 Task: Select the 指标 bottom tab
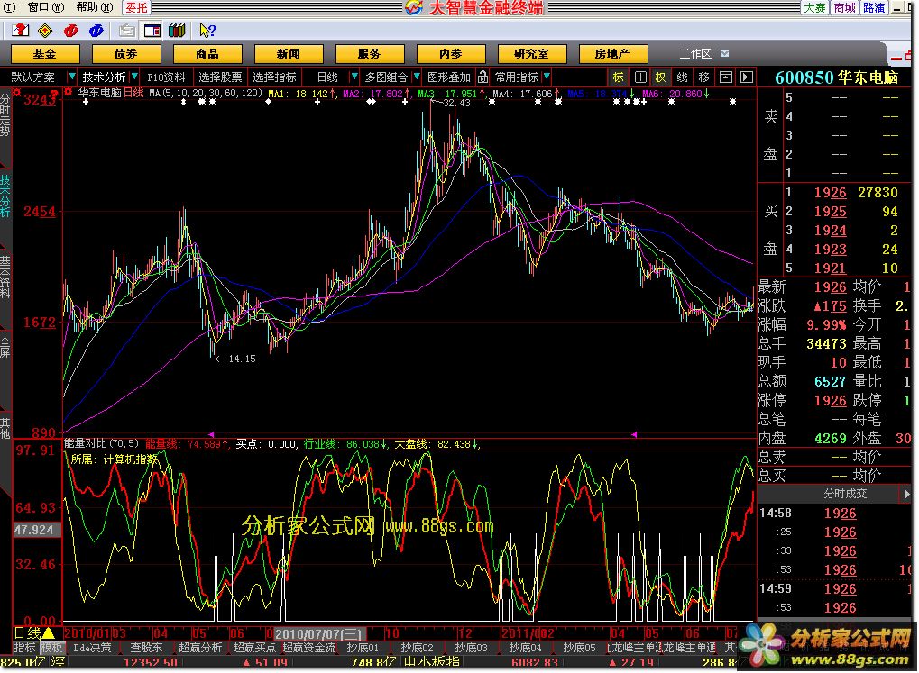point(24,647)
